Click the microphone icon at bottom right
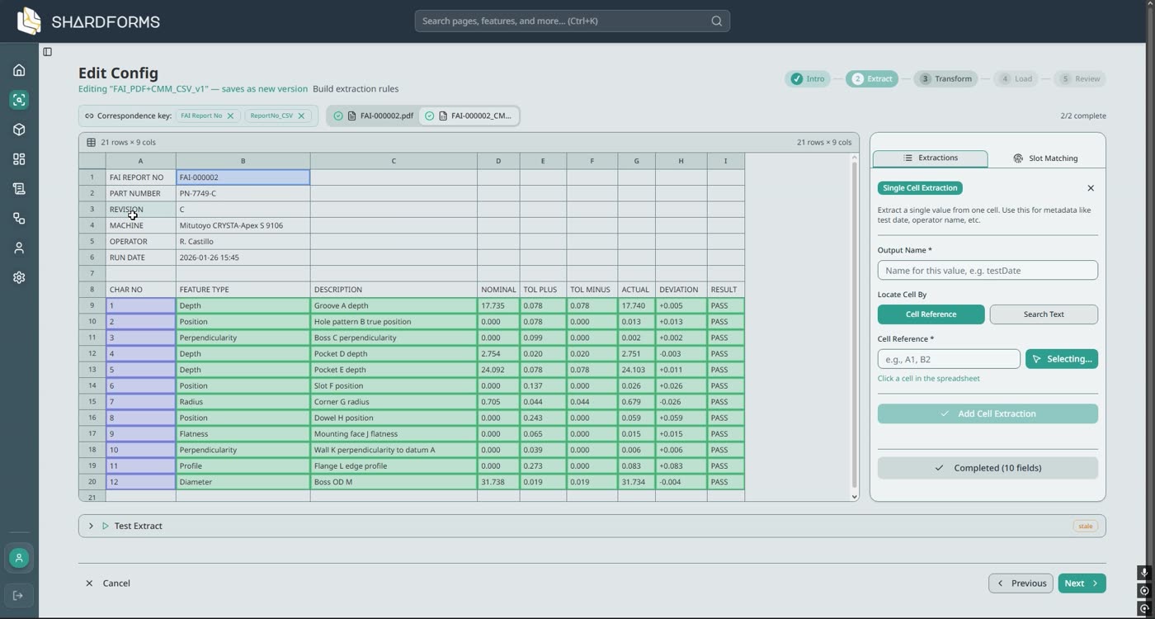 coord(1144,573)
